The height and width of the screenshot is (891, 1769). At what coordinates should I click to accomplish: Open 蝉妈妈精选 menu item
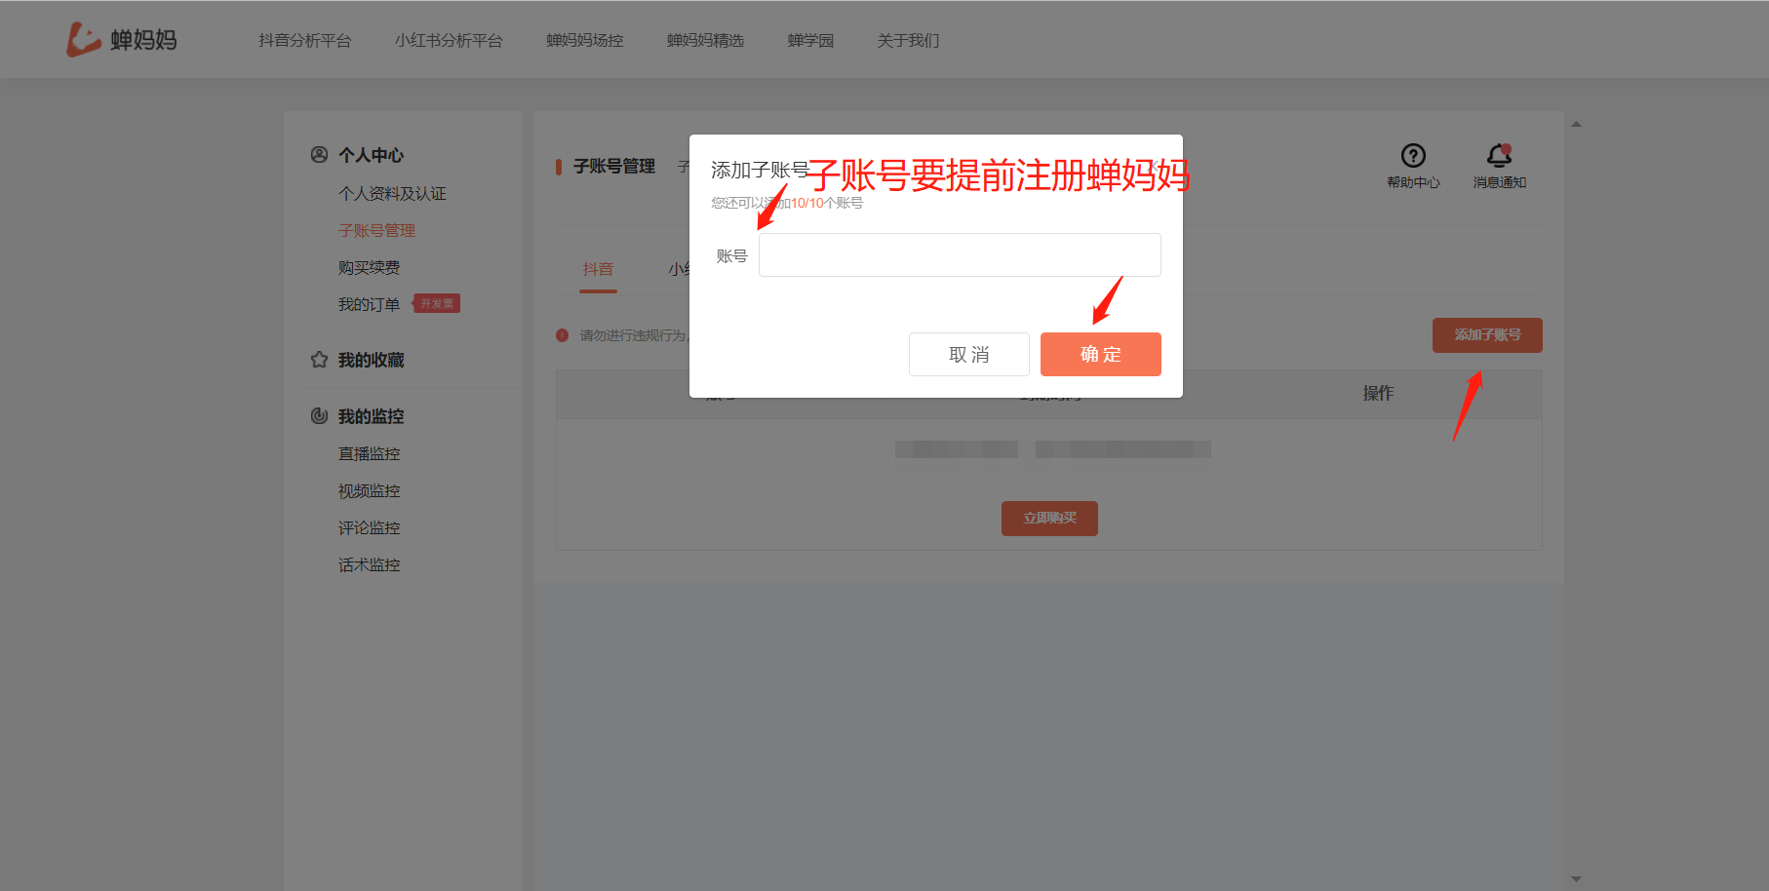(705, 40)
